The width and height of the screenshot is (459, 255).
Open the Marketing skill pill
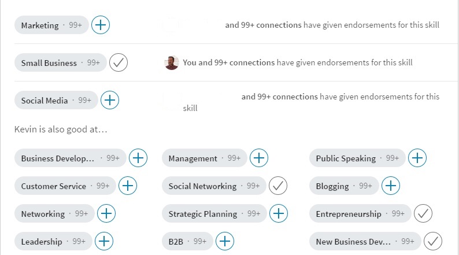coord(40,25)
